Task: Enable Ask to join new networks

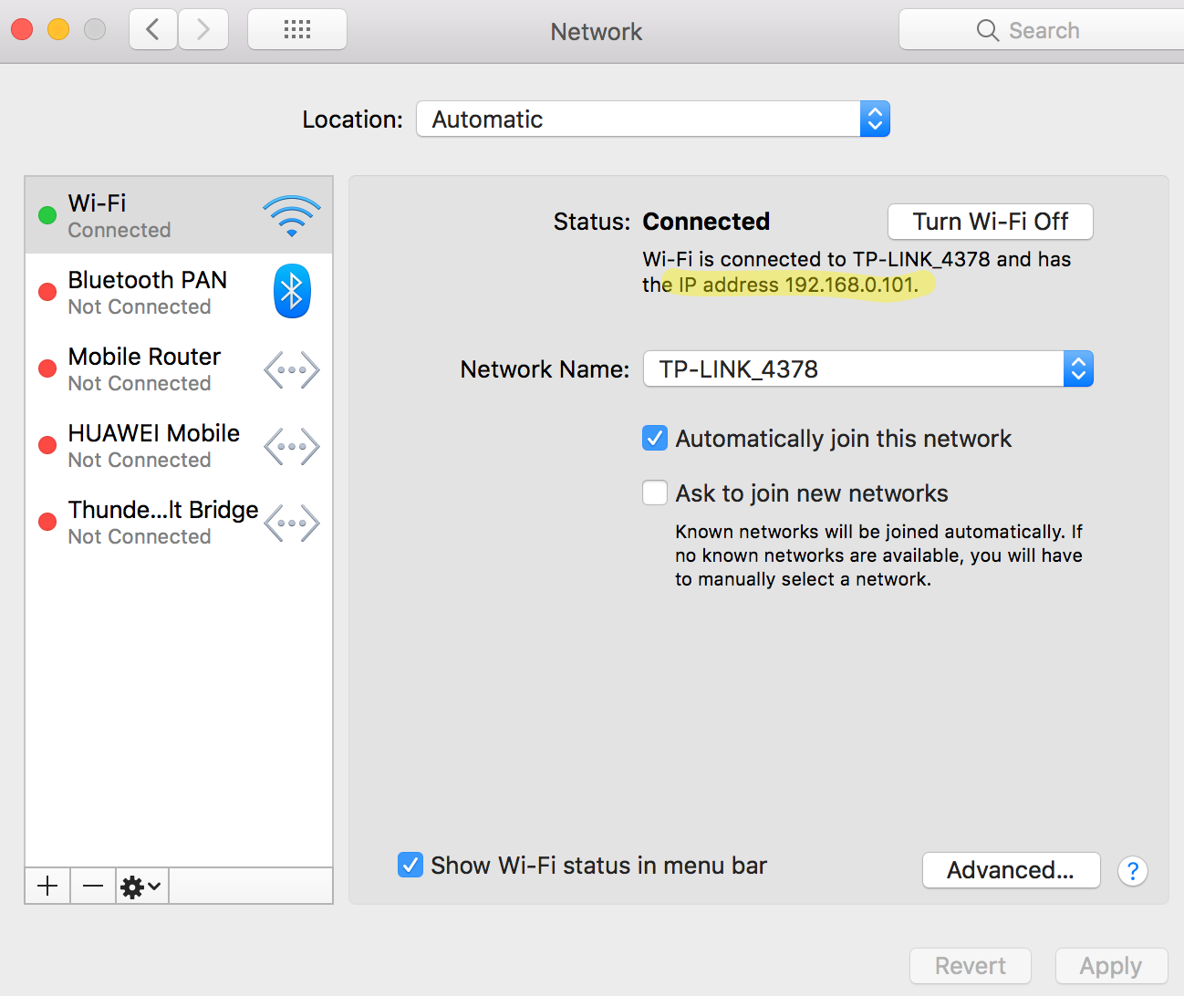Action: (655, 493)
